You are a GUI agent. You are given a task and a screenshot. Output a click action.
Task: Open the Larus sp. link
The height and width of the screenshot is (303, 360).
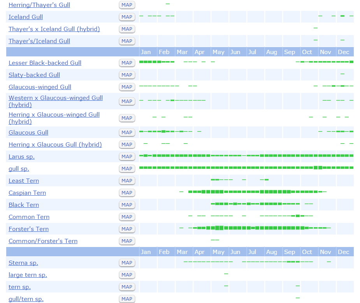coord(21,157)
